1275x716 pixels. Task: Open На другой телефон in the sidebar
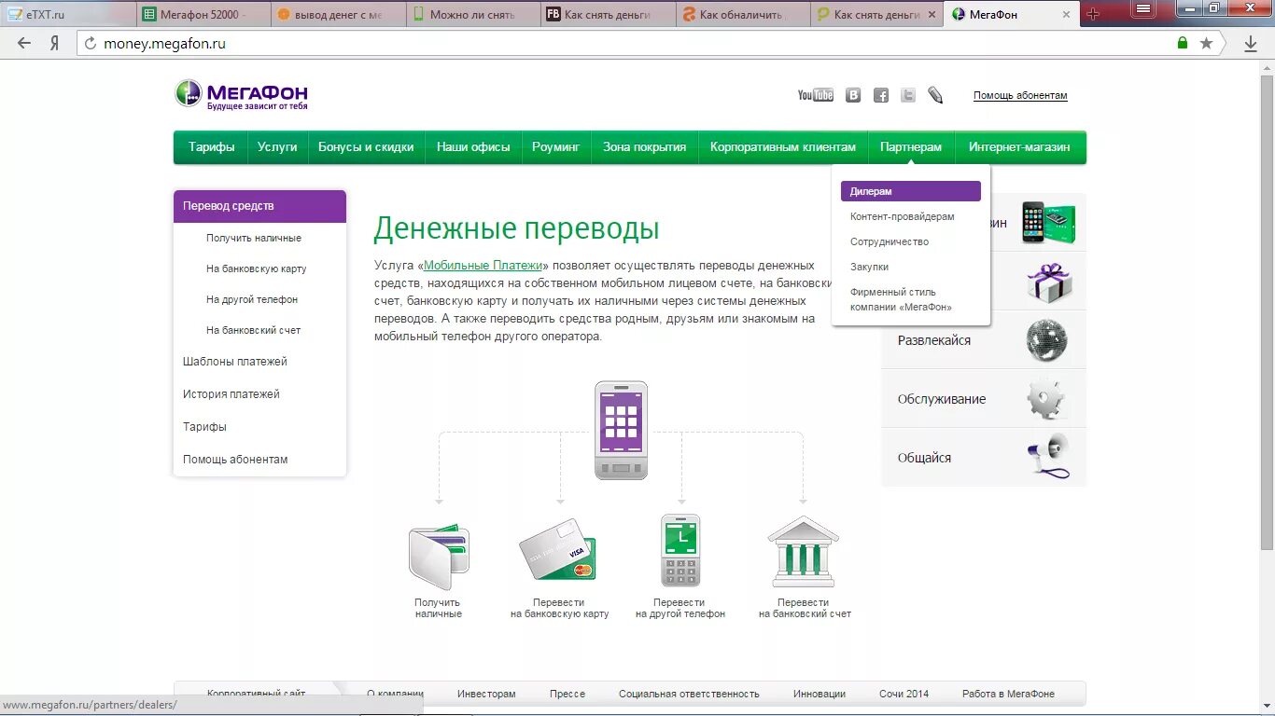(252, 299)
